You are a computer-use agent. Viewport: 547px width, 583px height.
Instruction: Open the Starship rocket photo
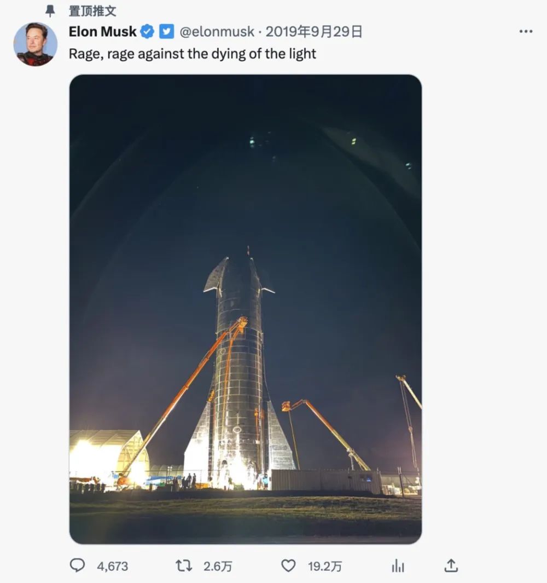(x=246, y=309)
